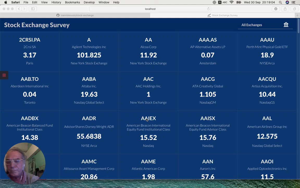The image size is (300, 188).
Task: Click the Siri icon
Action: pyautogui.click(x=287, y=2)
